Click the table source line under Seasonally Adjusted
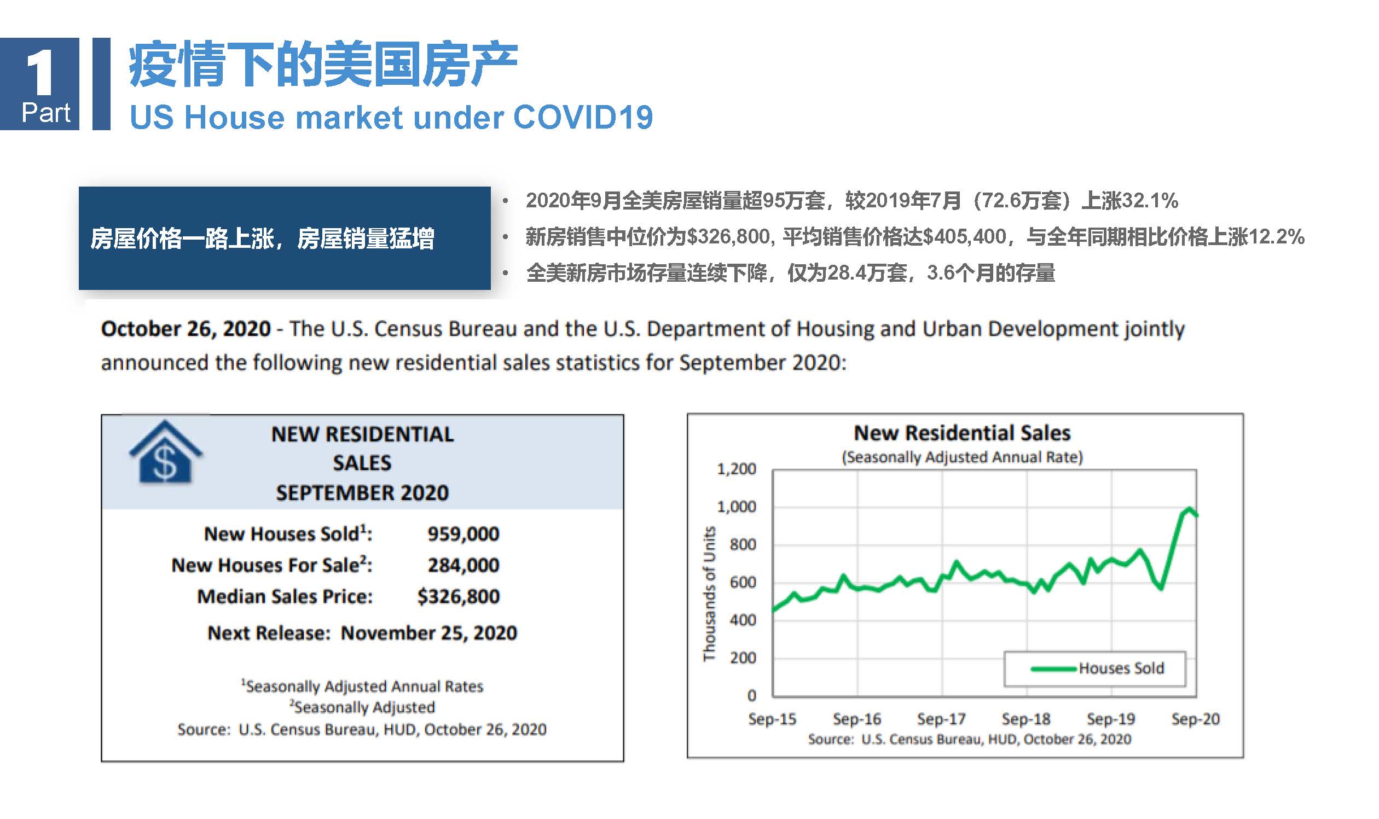Image resolution: width=1379 pixels, height=819 pixels. 362,730
